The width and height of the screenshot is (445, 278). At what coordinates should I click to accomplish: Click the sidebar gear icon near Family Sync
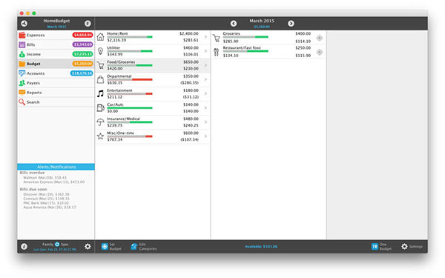tap(88, 247)
